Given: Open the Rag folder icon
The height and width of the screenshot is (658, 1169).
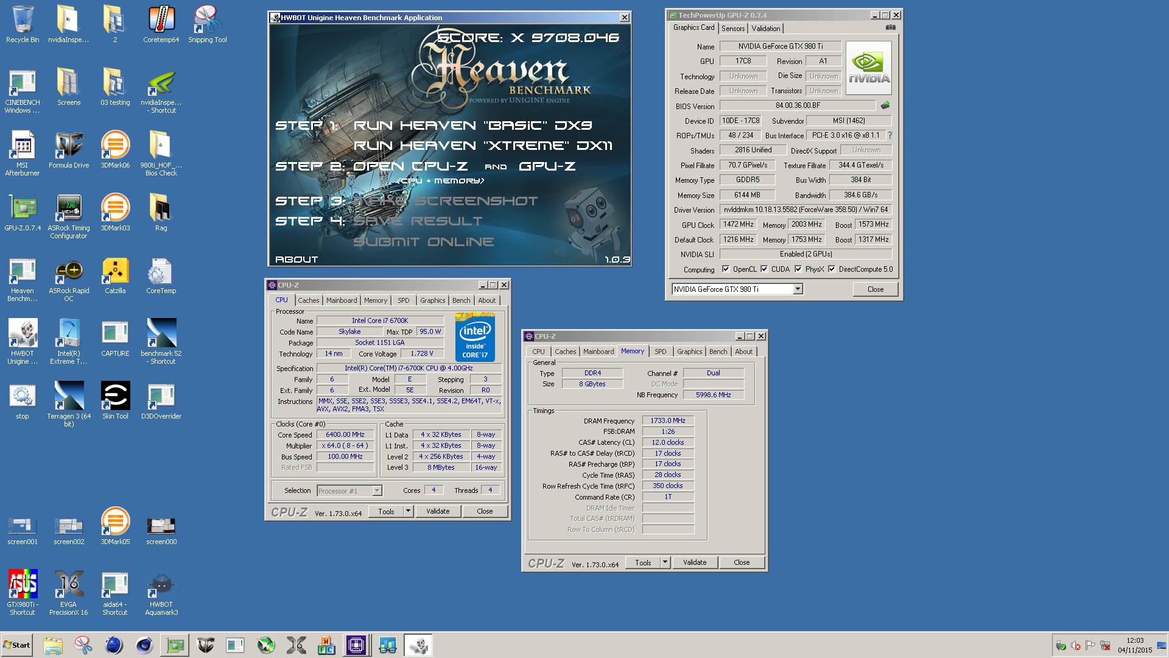Looking at the screenshot, I should click(x=161, y=213).
